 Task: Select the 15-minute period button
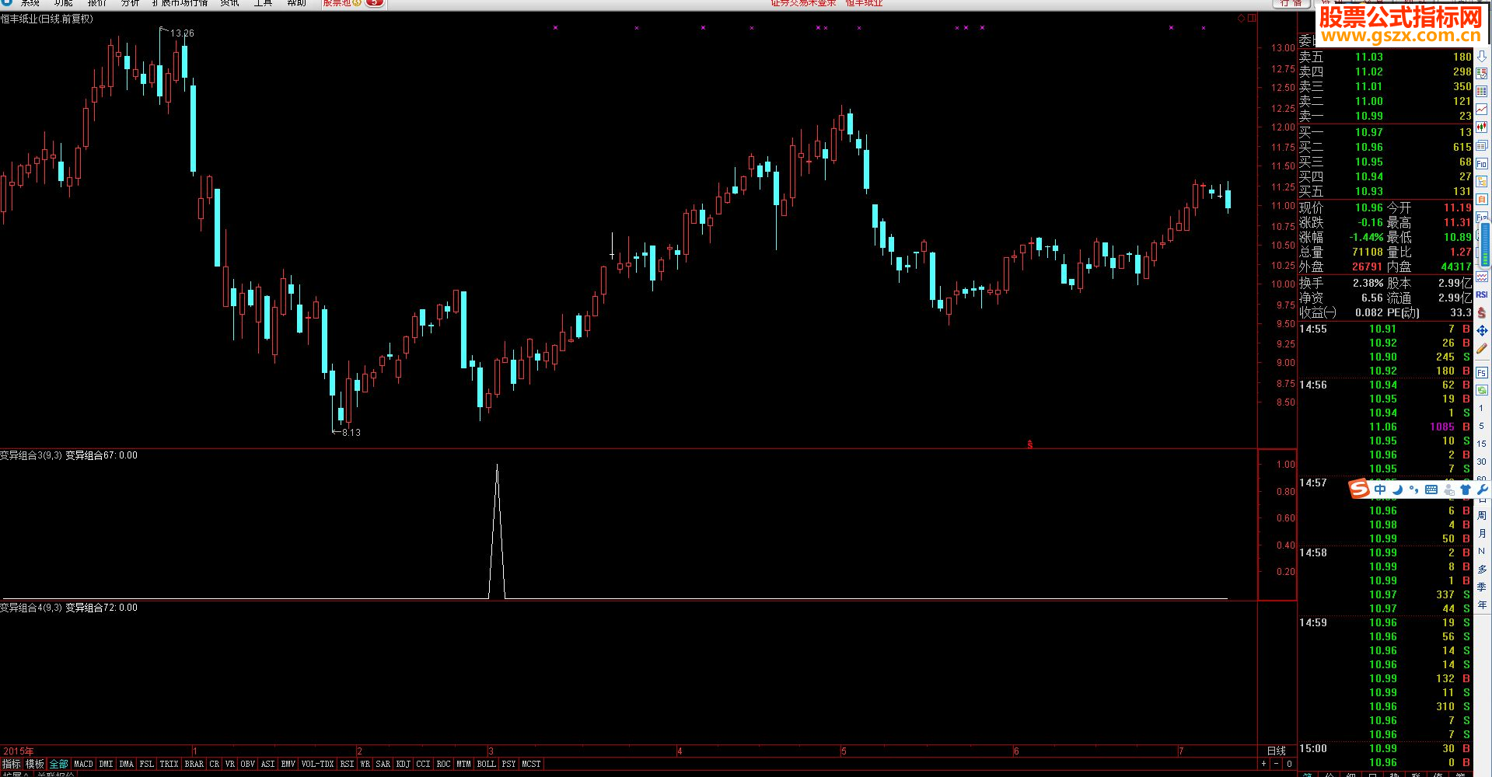click(x=1481, y=444)
